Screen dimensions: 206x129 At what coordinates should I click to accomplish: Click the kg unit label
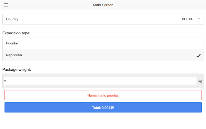(200, 81)
